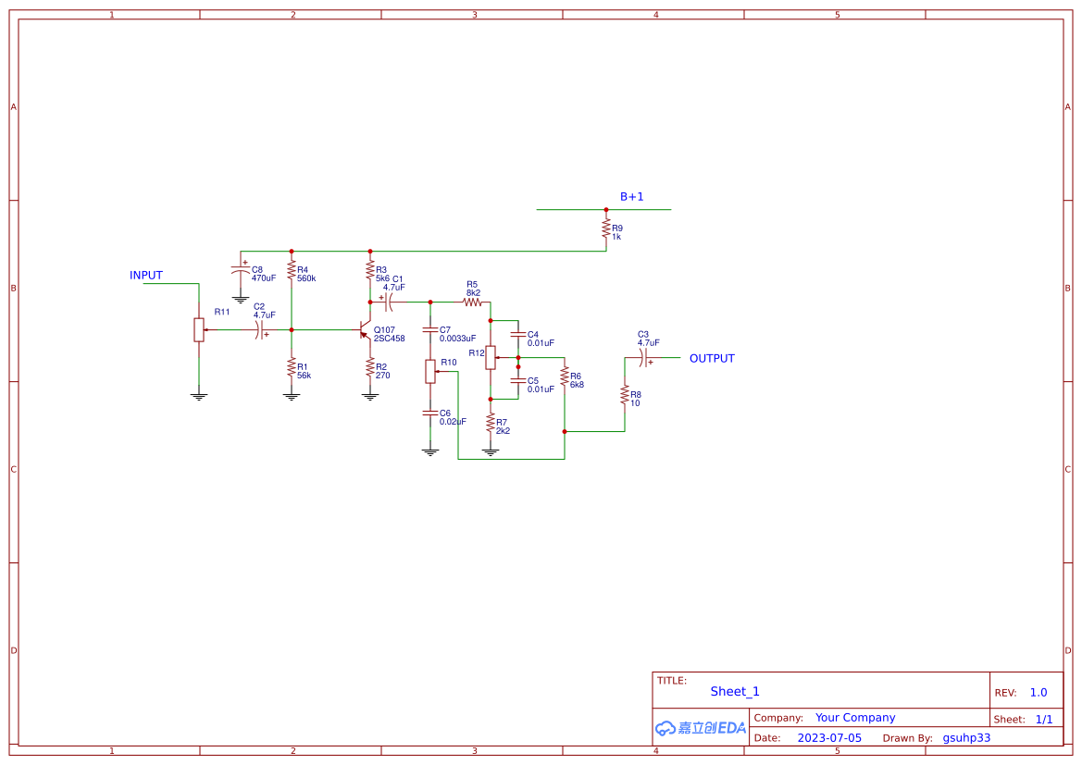Select output capacitor C3 4.7uF

point(643,359)
